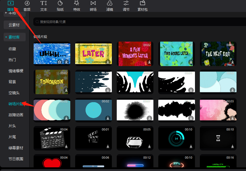
Task: Download the TOMORROW clip
Action: coord(66,90)
